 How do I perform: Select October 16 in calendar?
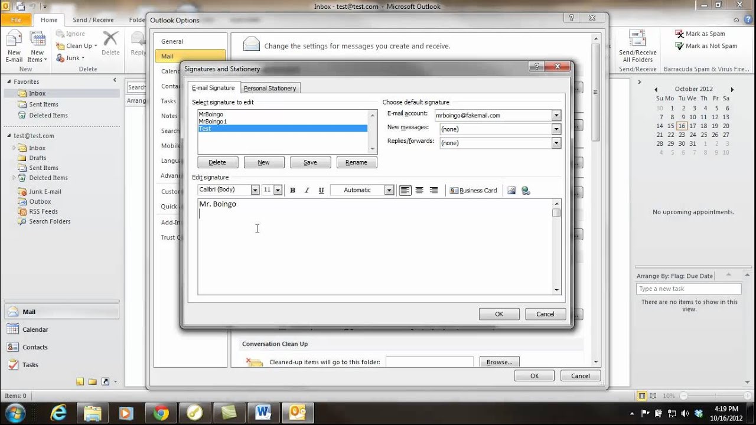coord(682,126)
